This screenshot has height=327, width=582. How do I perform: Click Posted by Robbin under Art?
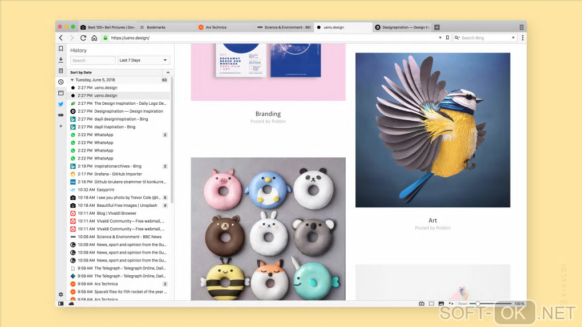click(433, 228)
